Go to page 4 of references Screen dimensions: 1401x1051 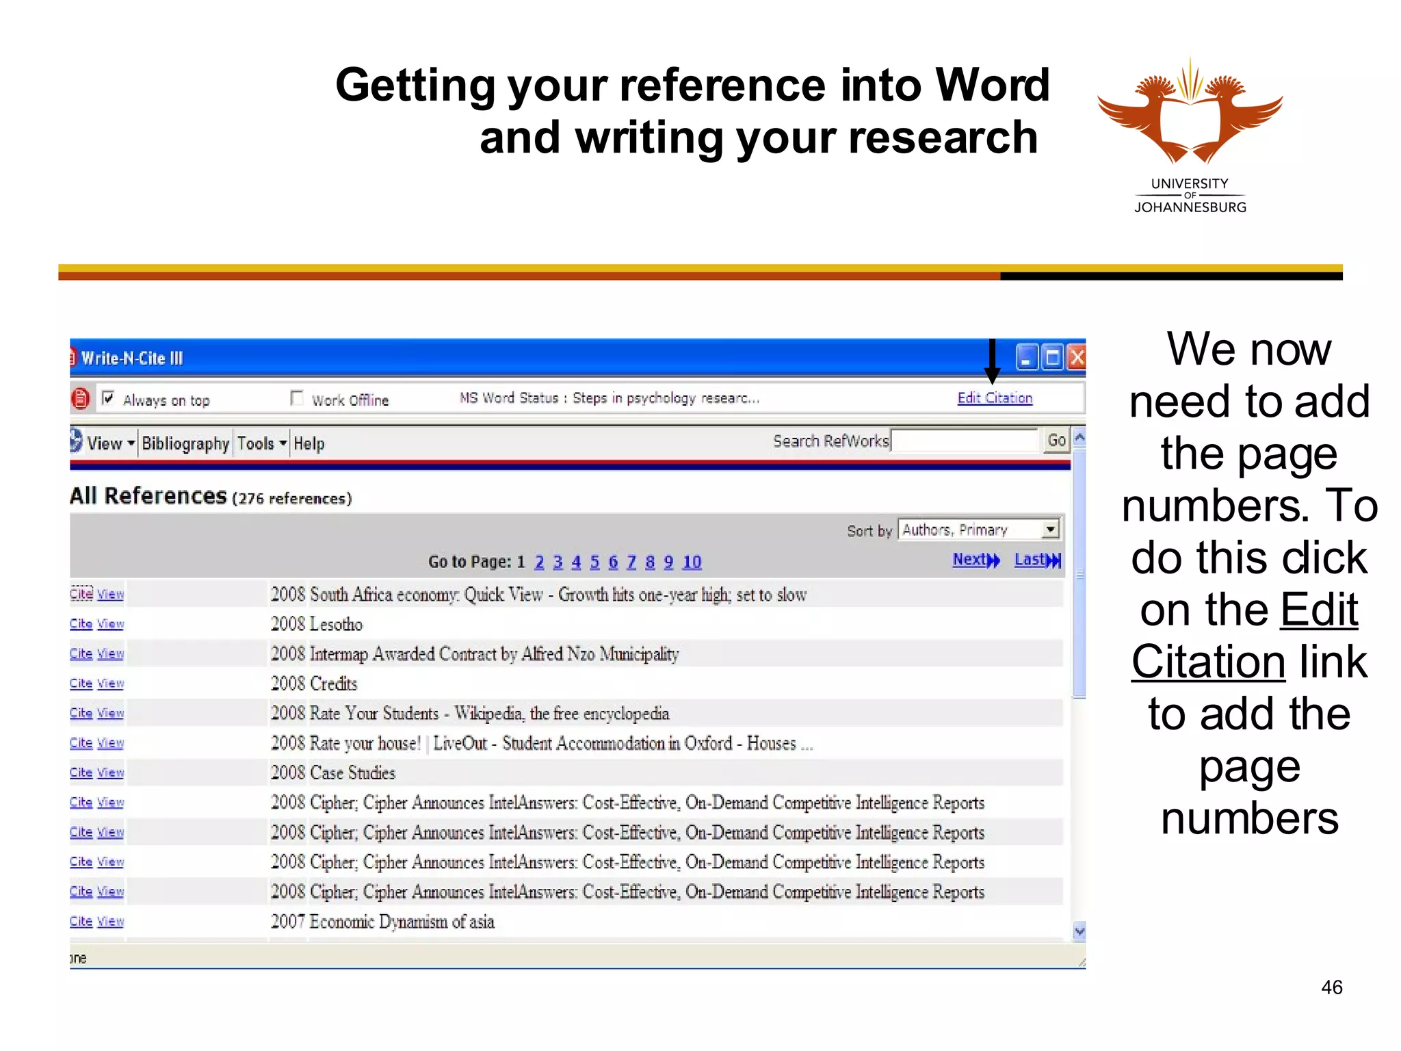click(577, 562)
